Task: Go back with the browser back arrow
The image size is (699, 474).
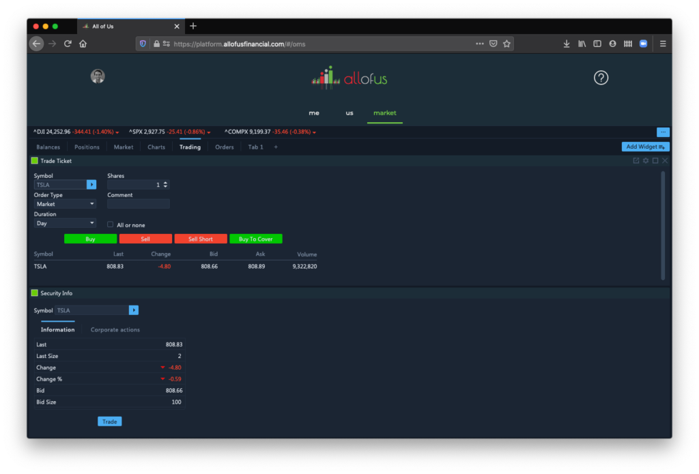Action: [x=37, y=44]
